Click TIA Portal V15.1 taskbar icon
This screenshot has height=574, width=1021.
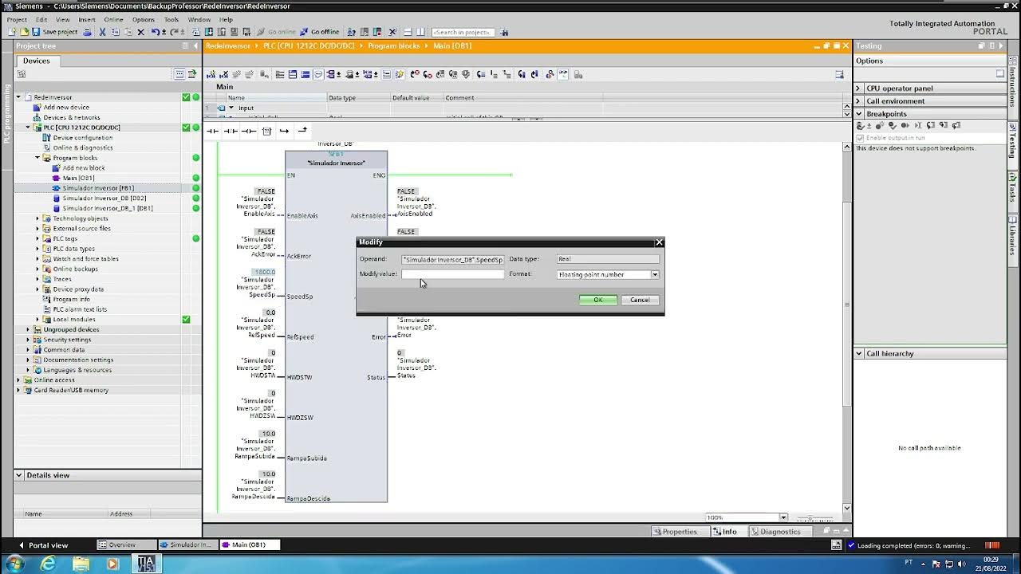pyautogui.click(x=146, y=564)
